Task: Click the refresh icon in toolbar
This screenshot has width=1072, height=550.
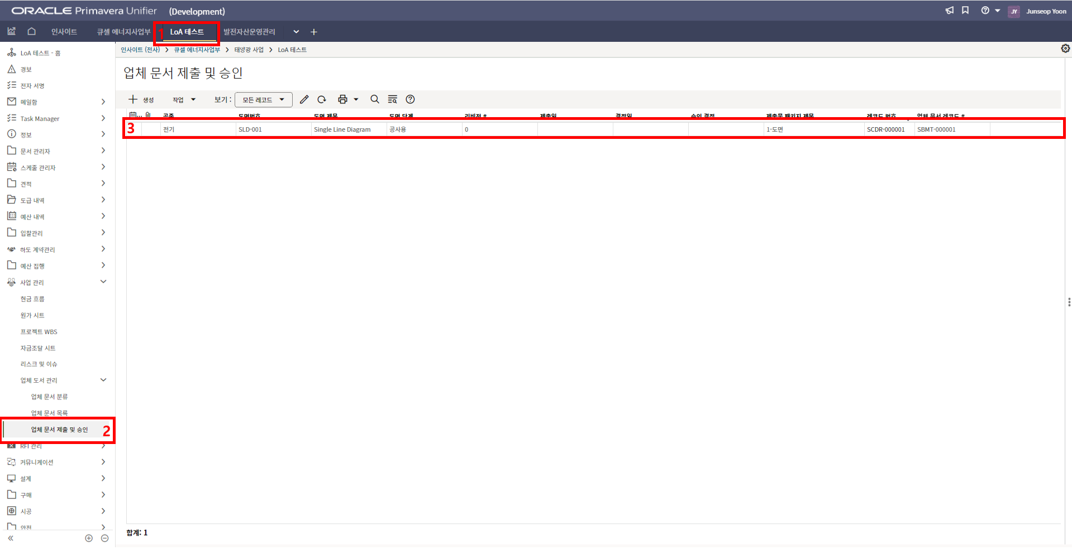Action: (322, 99)
